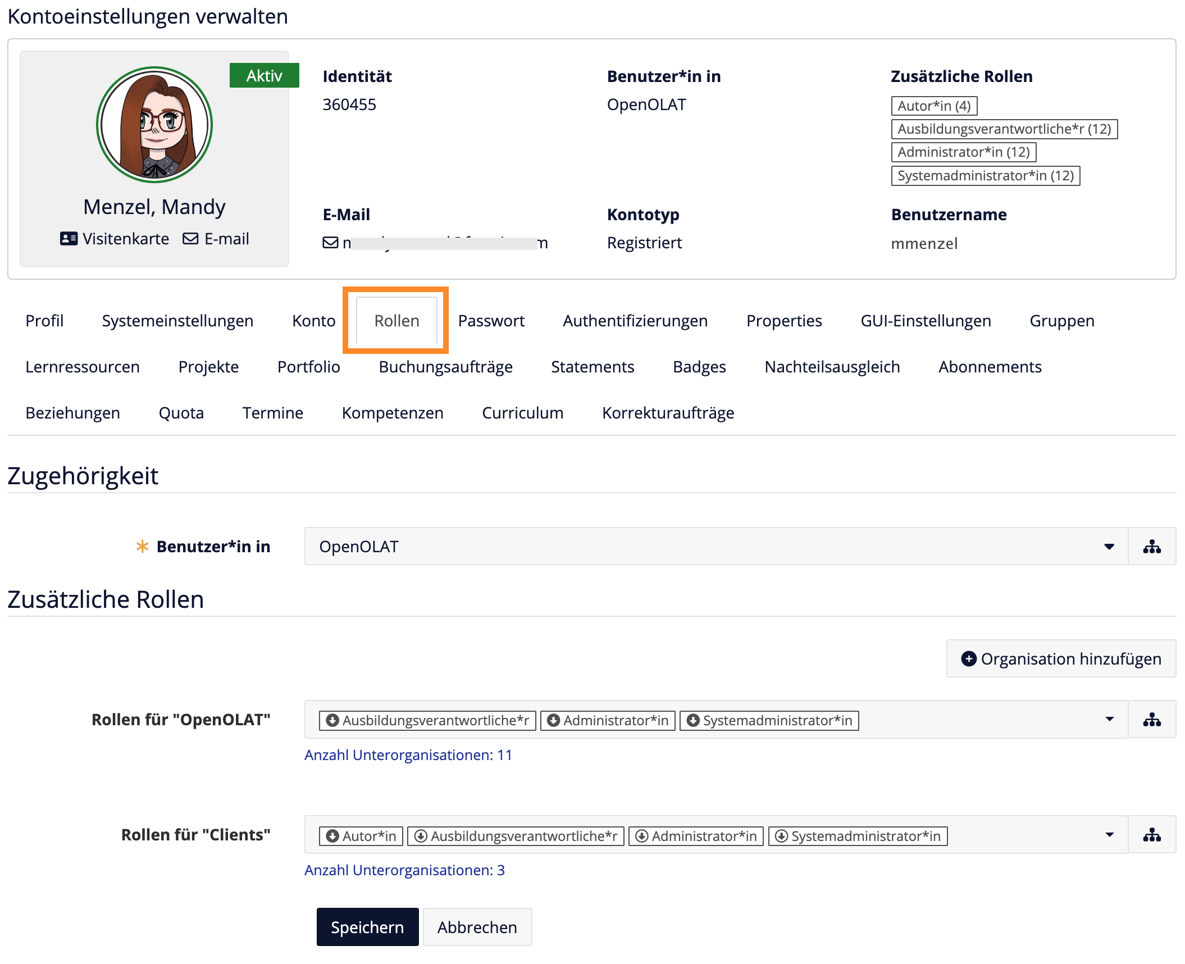Click the username mmenzel
Image resolution: width=1185 pixels, height=964 pixels.
924,243
